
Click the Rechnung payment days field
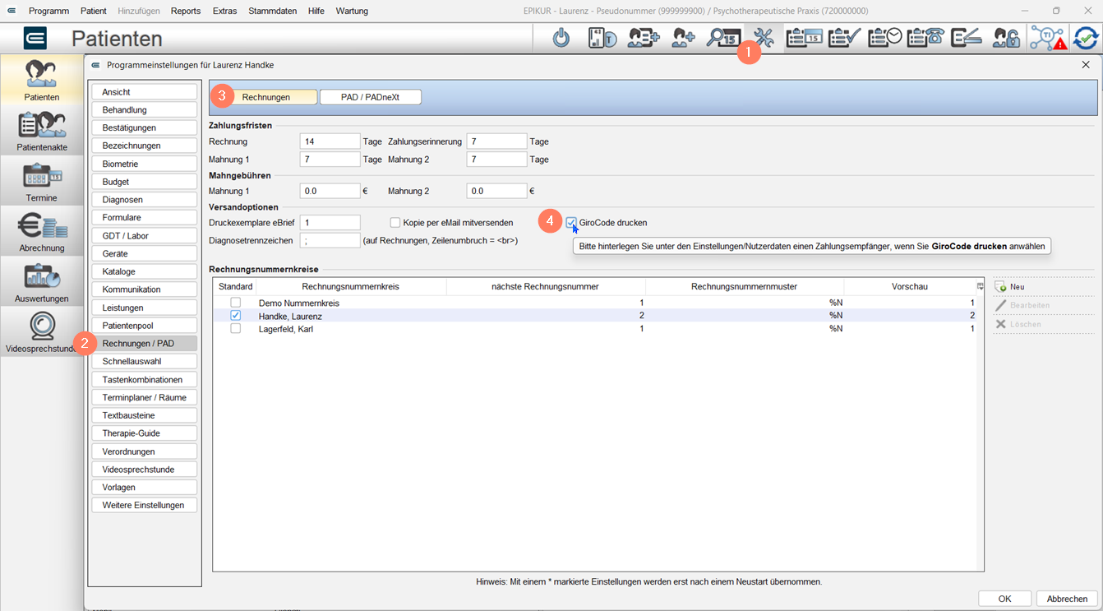[330, 141]
